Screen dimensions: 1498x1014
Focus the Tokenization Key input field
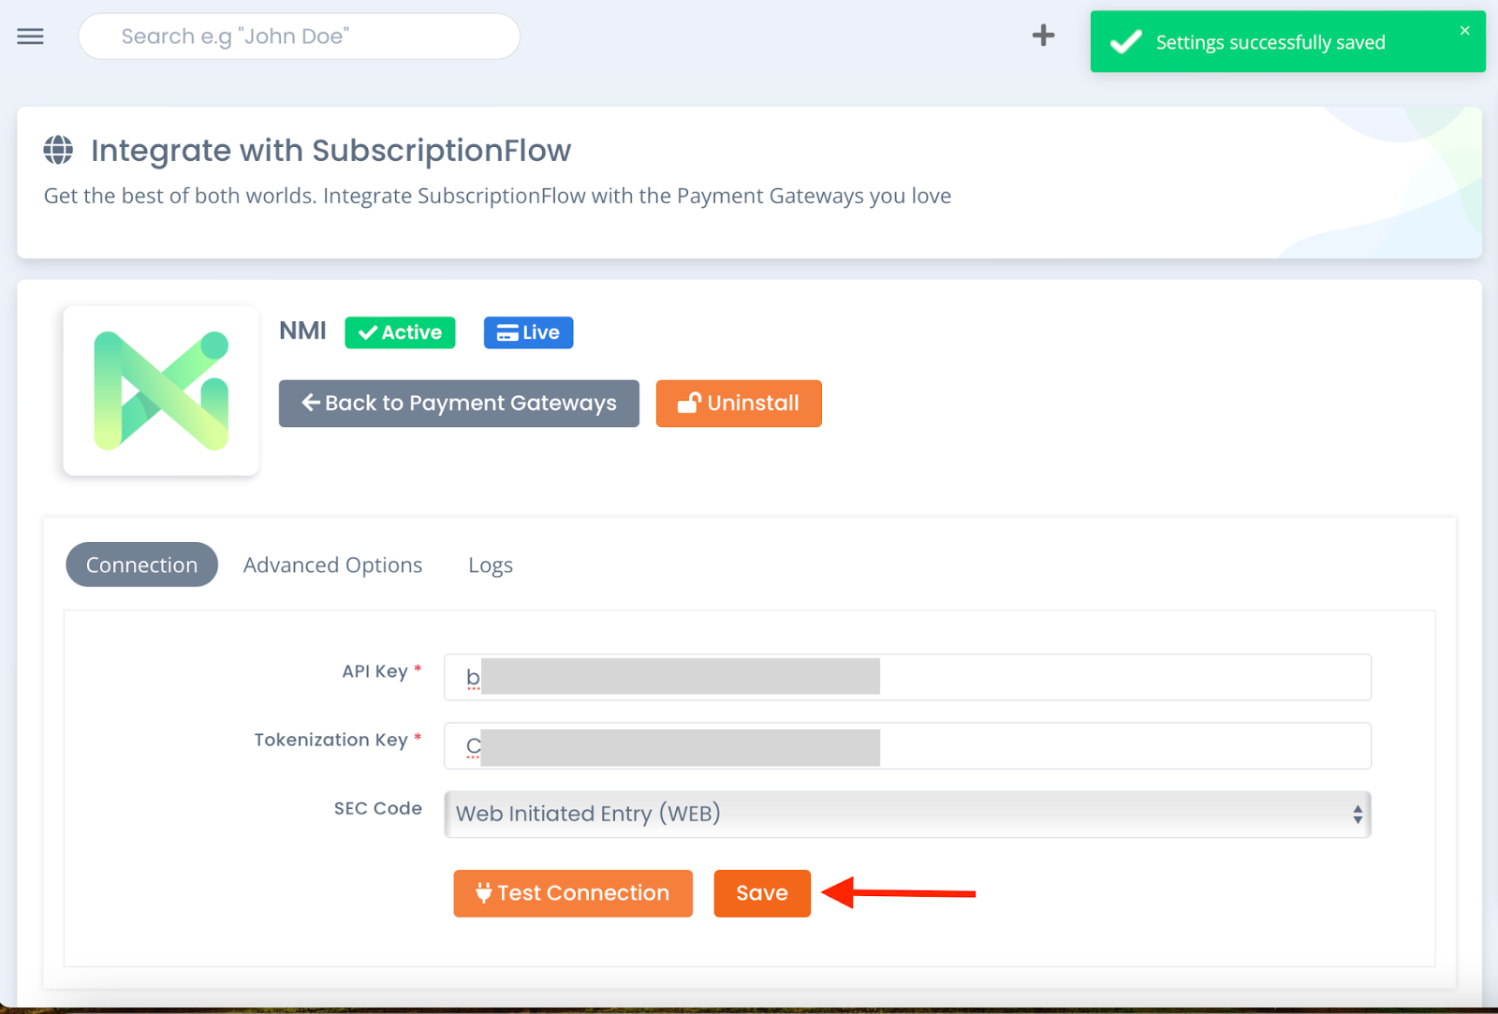[x=907, y=746]
